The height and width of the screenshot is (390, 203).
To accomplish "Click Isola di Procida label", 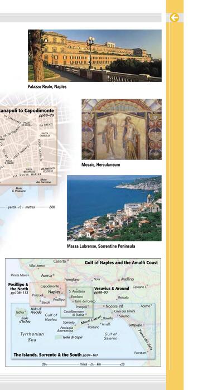I will coord(36,310).
